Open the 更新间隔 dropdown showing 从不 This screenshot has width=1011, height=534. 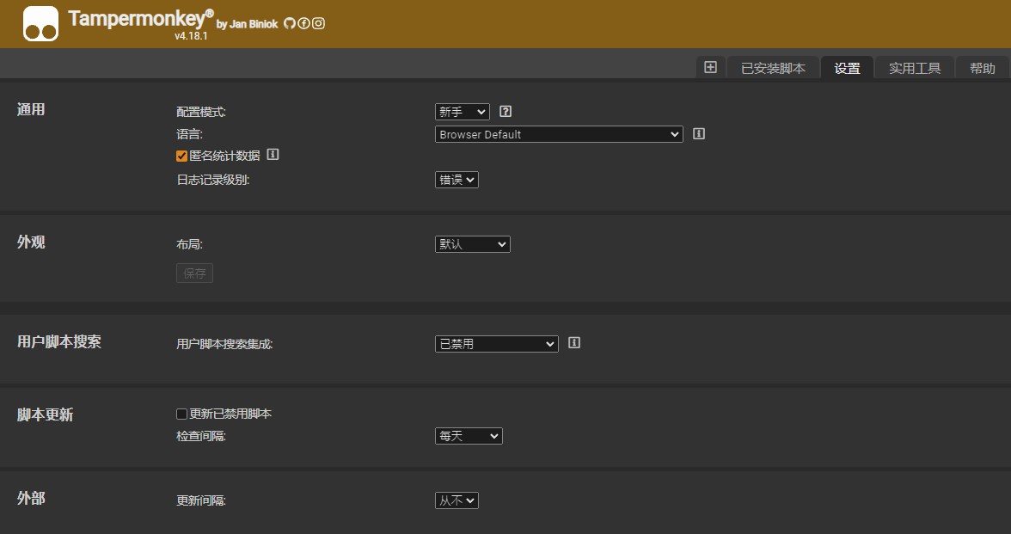pos(456,500)
